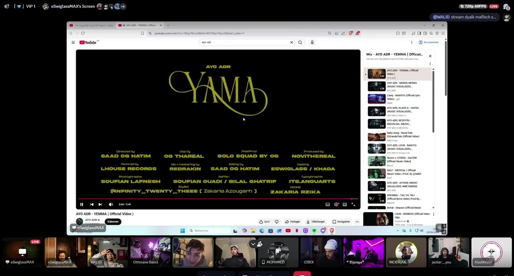Open the Brave shields icon
514x276 pixels.
(x=350, y=33)
